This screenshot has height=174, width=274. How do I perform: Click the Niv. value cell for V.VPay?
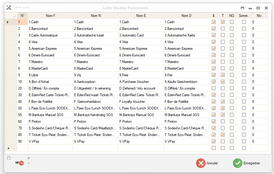click(259, 141)
